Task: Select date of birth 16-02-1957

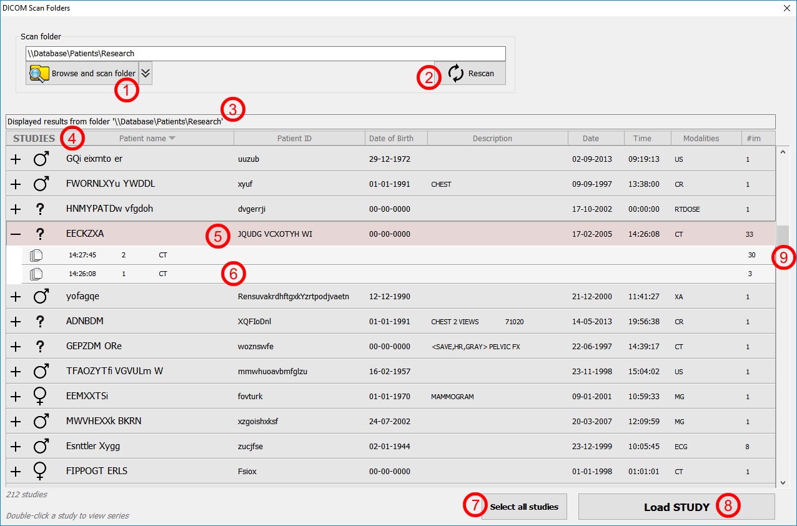Action: [390, 372]
